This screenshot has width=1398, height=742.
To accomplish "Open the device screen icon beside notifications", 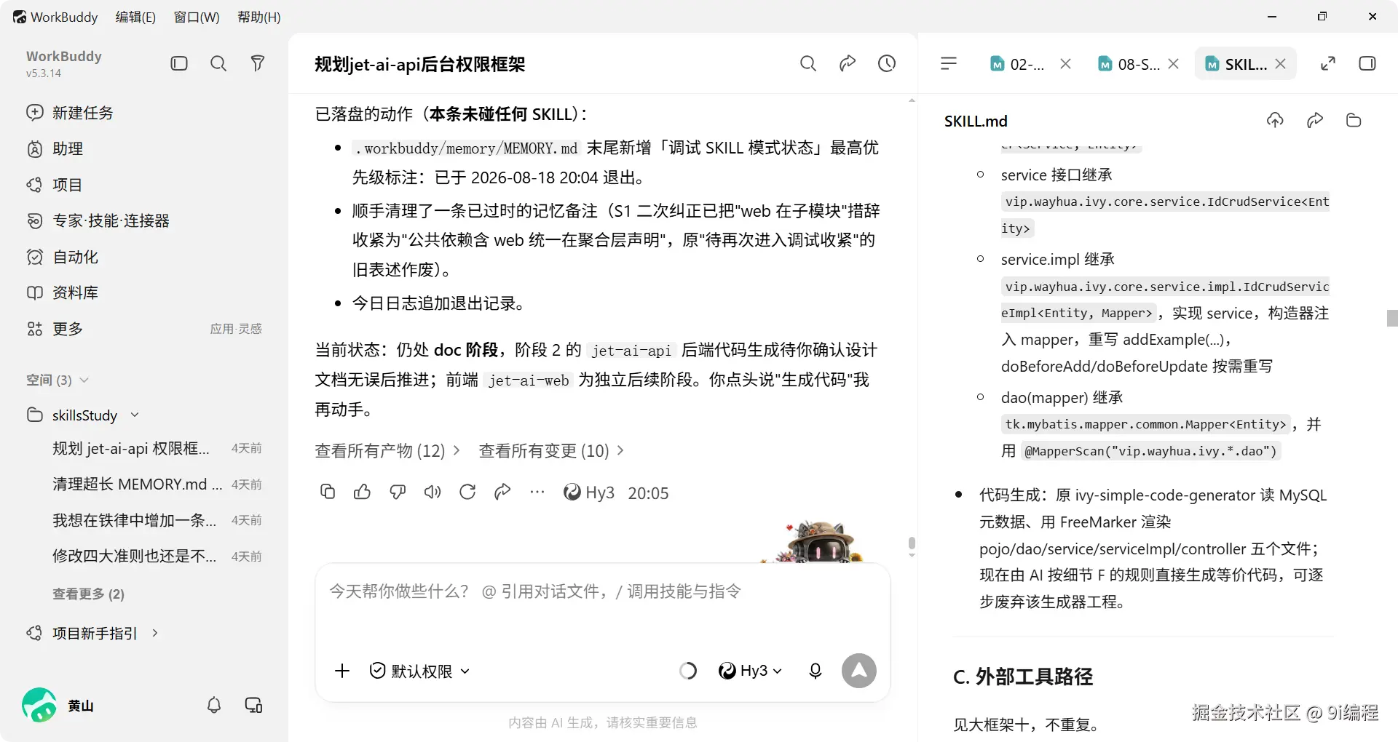I will point(253,705).
